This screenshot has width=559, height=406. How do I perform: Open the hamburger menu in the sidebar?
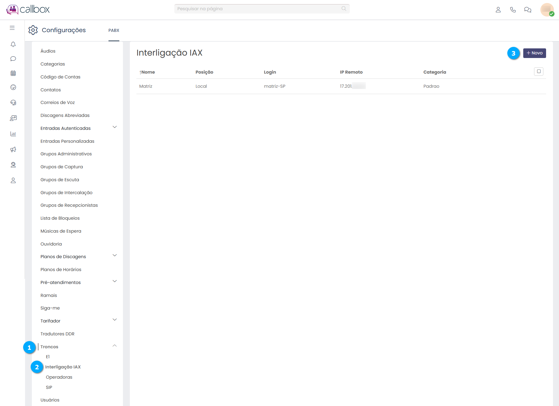[12, 28]
